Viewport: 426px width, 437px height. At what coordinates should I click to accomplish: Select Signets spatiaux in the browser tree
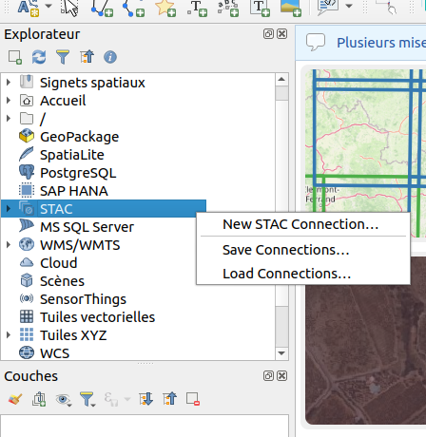(92, 83)
